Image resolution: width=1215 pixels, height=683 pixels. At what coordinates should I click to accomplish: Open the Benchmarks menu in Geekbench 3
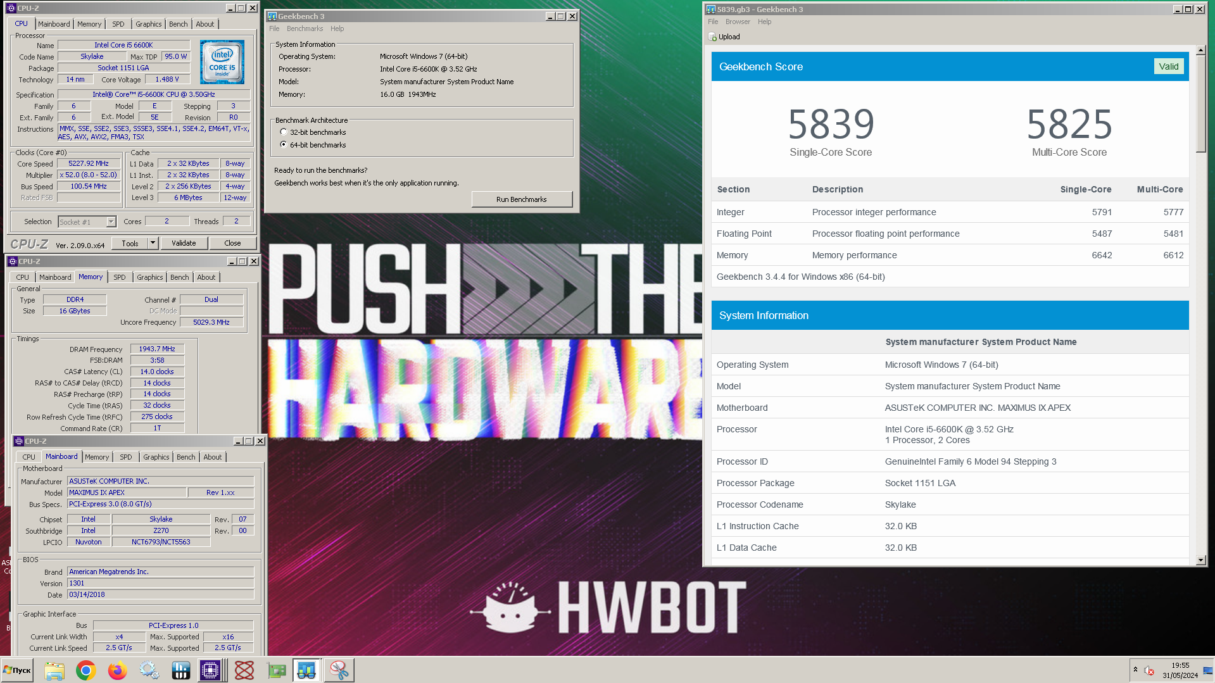point(305,28)
